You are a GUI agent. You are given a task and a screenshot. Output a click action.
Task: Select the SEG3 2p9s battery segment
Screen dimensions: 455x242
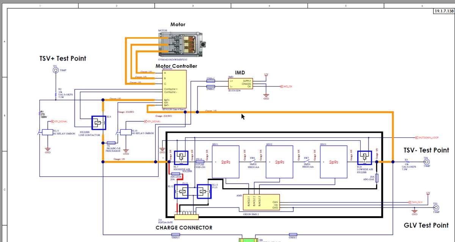tap(333, 162)
